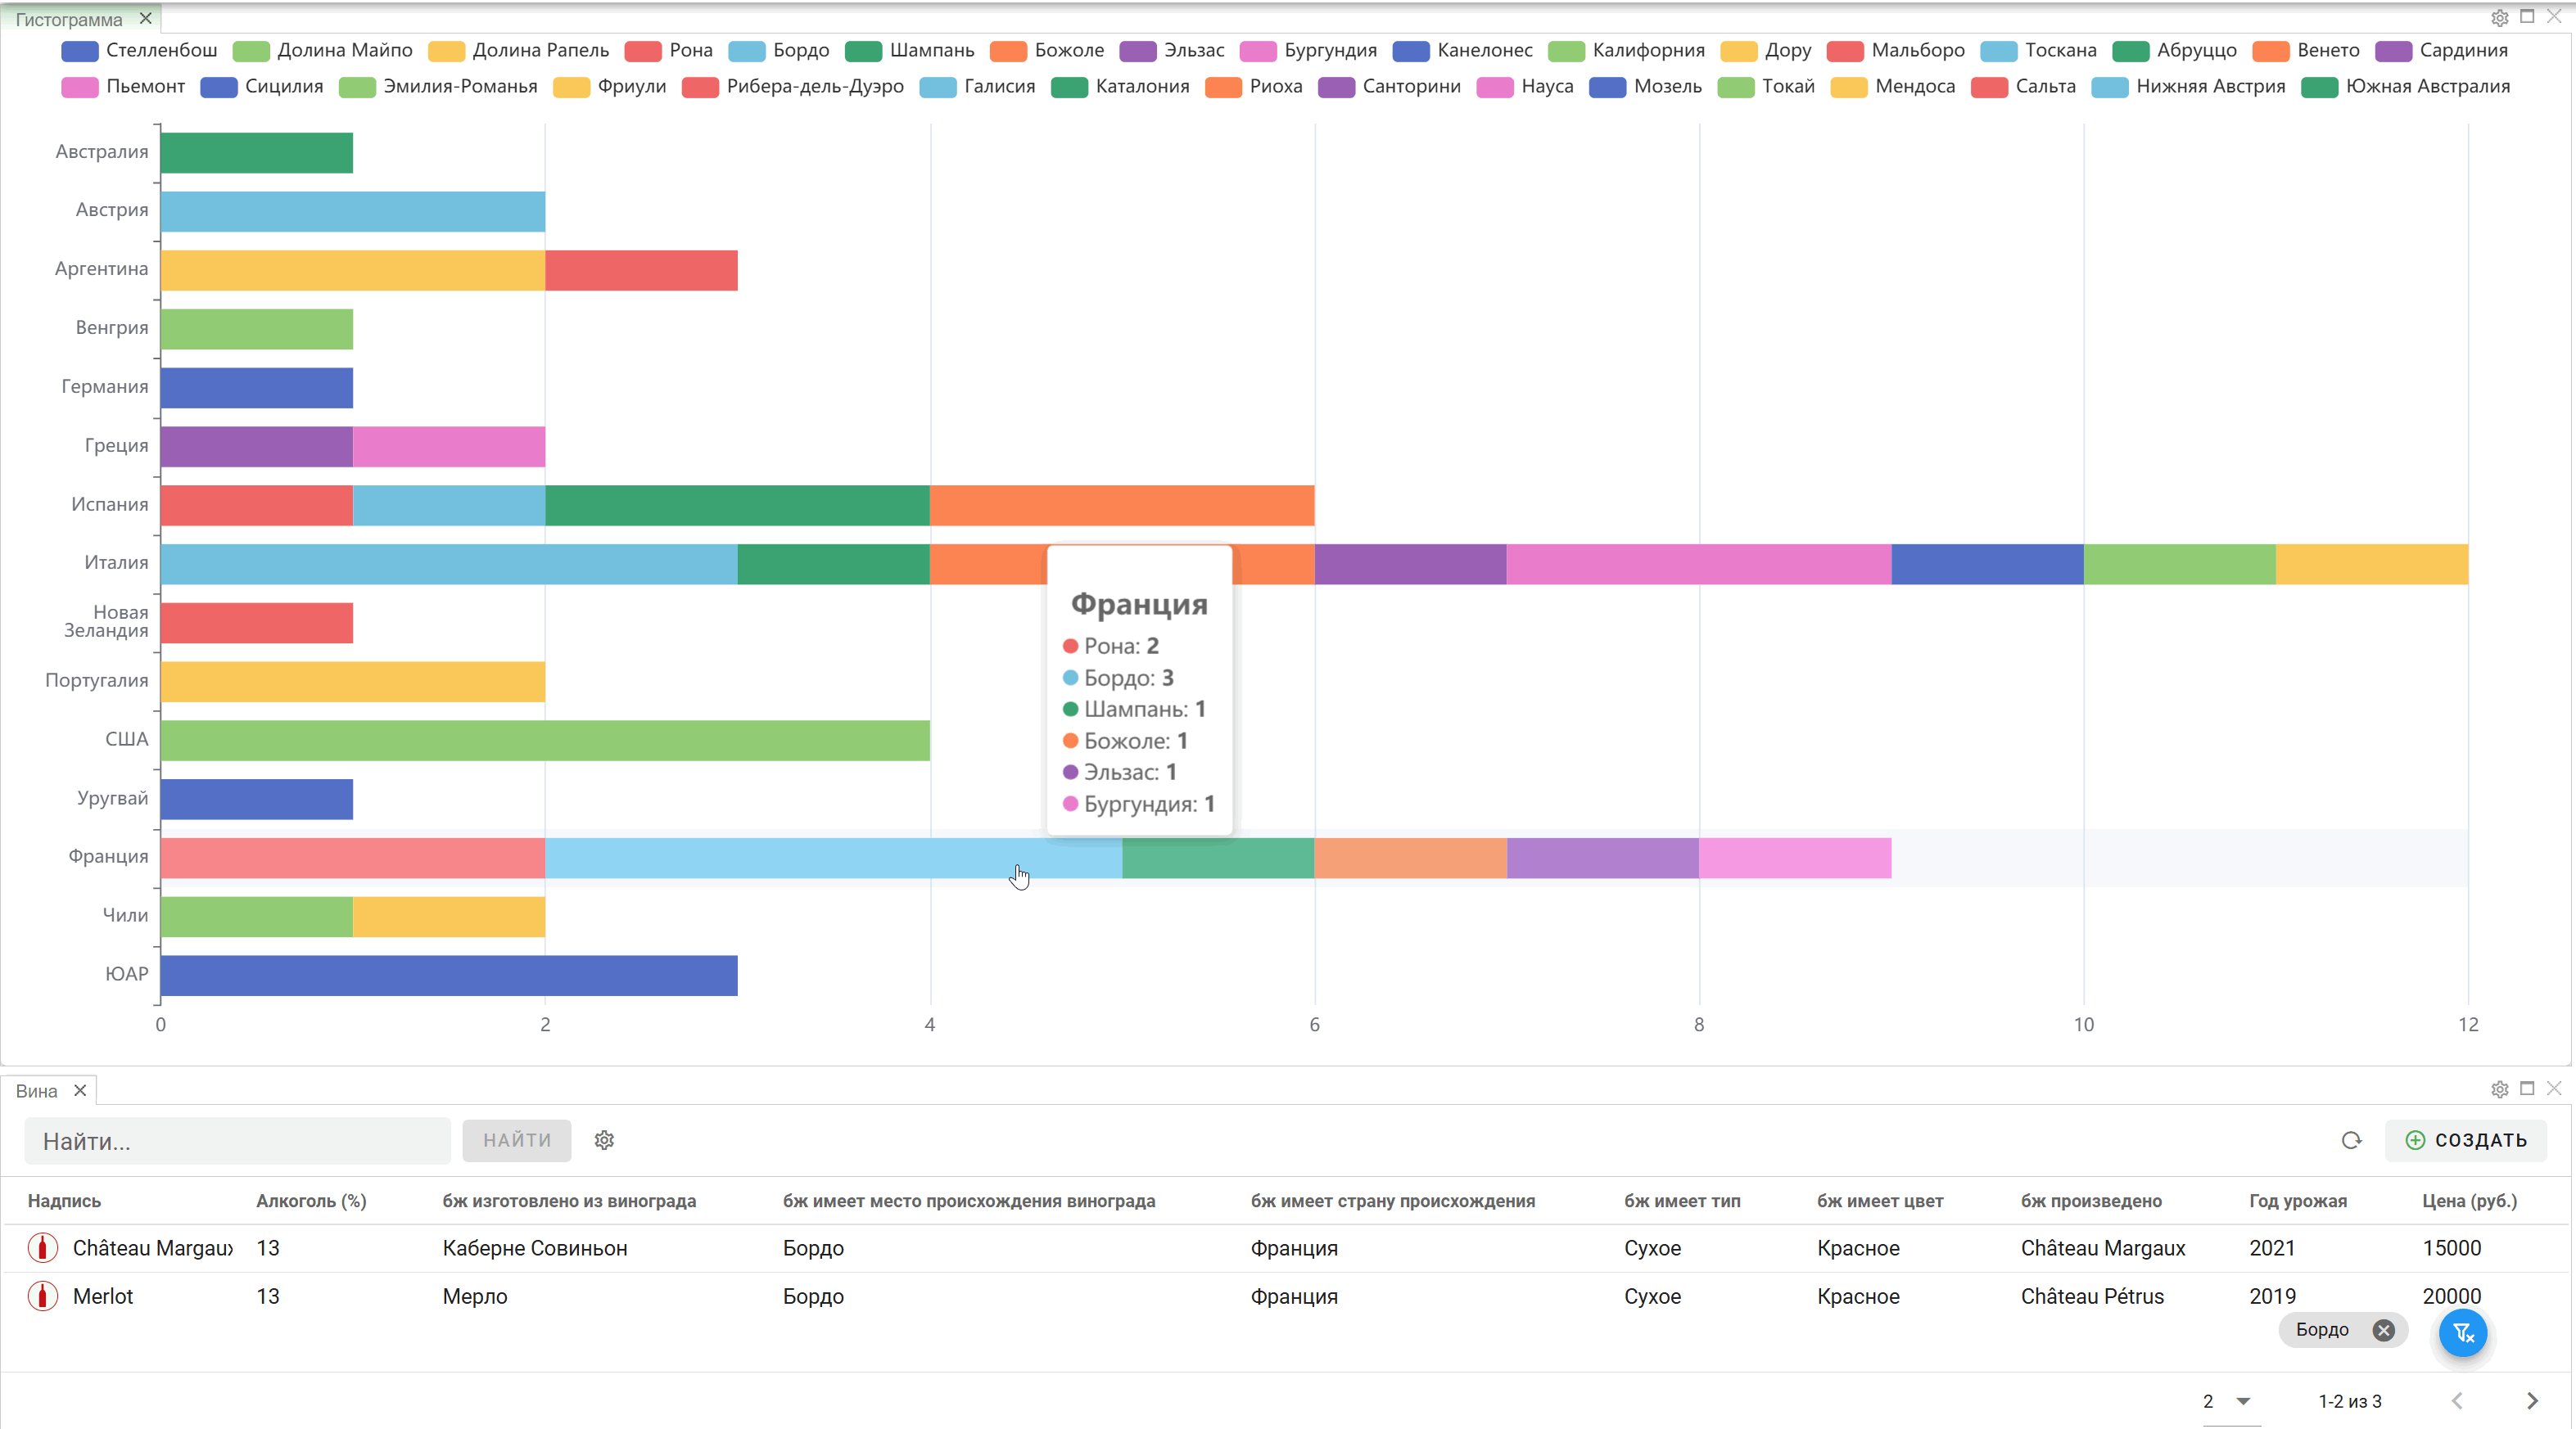Screen dimensions: 2576x1429
Task: Open rows per page dropdown
Action: click(2230, 1401)
